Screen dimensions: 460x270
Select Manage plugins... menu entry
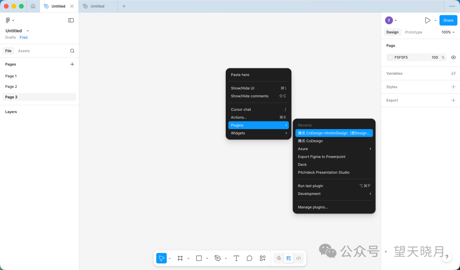pyautogui.click(x=313, y=207)
